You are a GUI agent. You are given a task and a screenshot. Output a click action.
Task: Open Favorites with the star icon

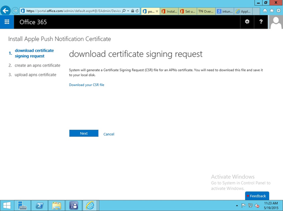click(272, 11)
